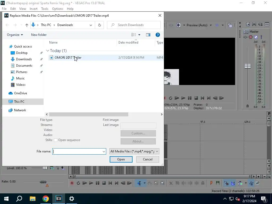272x204 pixels.
Task: Go to end in timeline transport
Action: (x=117, y=183)
